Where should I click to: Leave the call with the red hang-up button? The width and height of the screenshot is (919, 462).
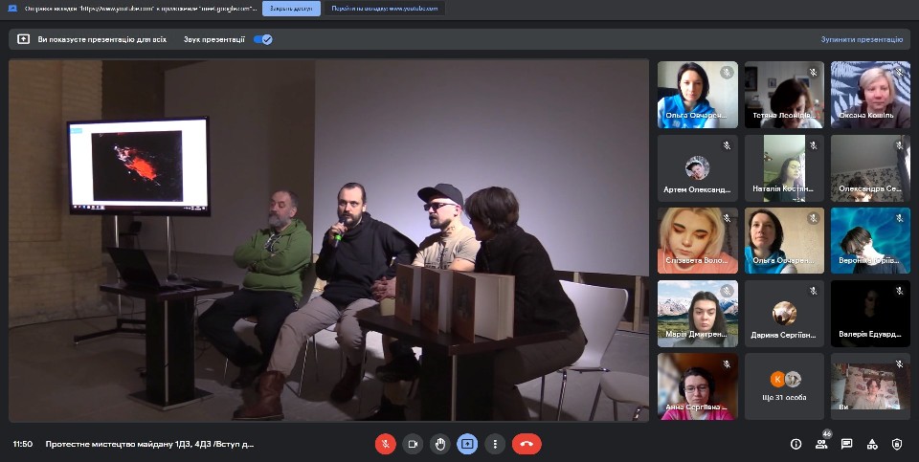[x=527, y=444]
